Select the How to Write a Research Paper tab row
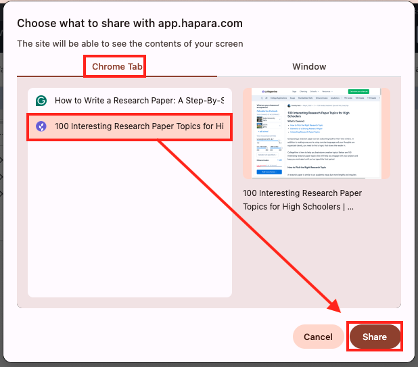 [x=130, y=101]
